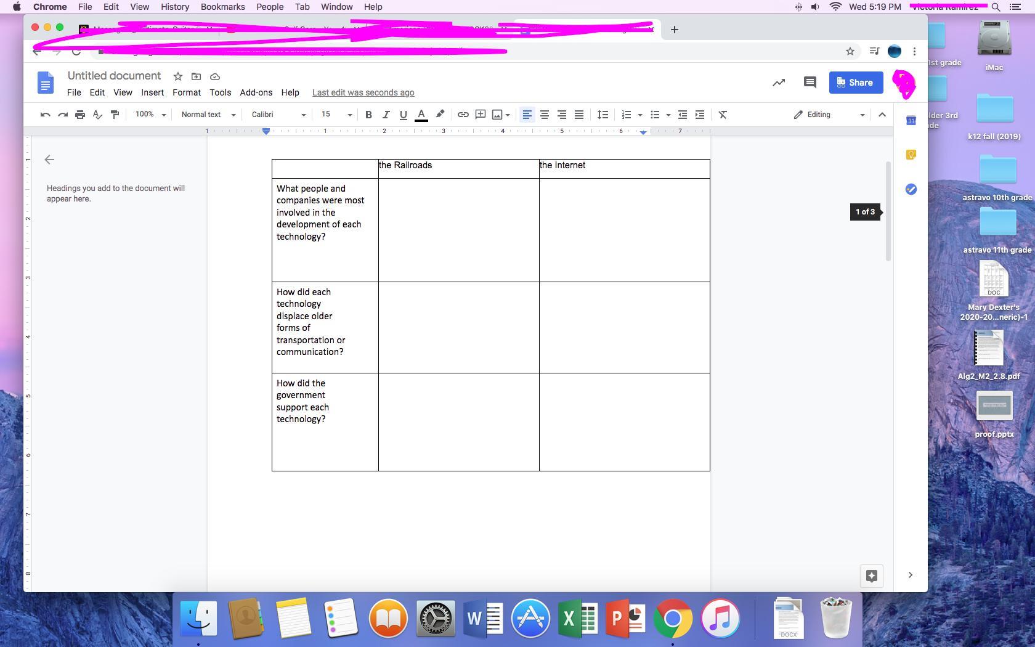Image resolution: width=1035 pixels, height=647 pixels.
Task: Open the Add-ons menu
Action: 256,92
